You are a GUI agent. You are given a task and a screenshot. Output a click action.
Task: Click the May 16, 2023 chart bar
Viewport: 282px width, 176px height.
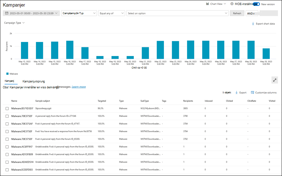pos(70,50)
